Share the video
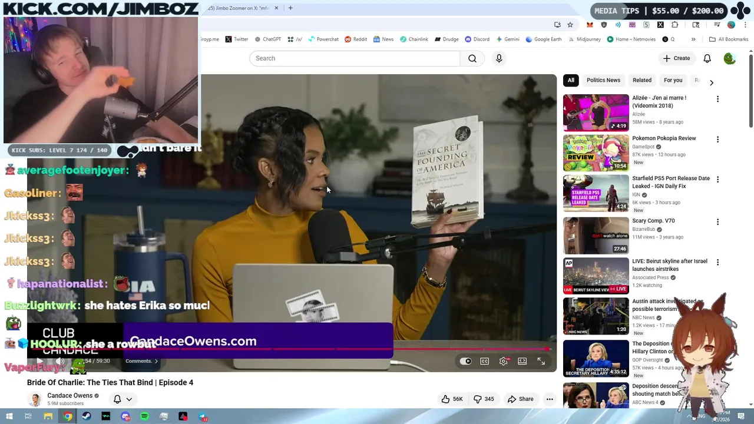The image size is (754, 424). pyautogui.click(x=521, y=399)
